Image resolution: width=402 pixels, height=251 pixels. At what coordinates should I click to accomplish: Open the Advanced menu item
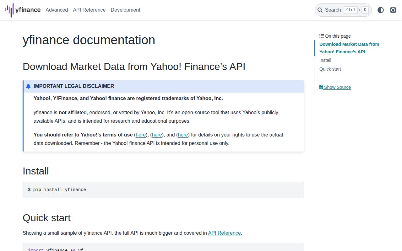tap(57, 10)
